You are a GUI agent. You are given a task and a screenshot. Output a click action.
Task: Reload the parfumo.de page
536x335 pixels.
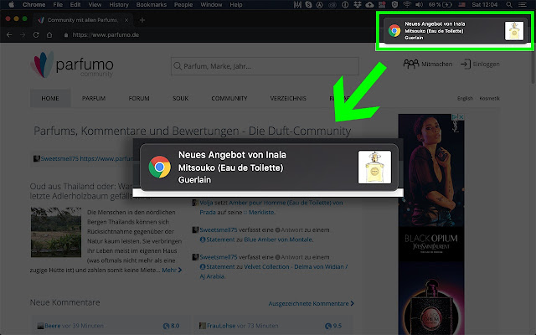[36, 35]
